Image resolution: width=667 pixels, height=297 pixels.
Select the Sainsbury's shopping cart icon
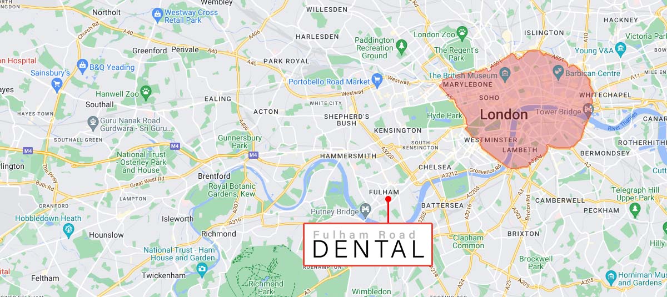pyautogui.click(x=56, y=85)
